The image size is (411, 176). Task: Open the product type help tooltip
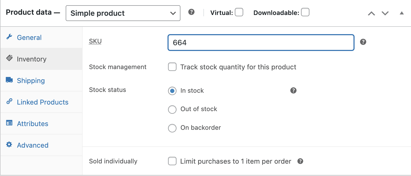pos(191,12)
